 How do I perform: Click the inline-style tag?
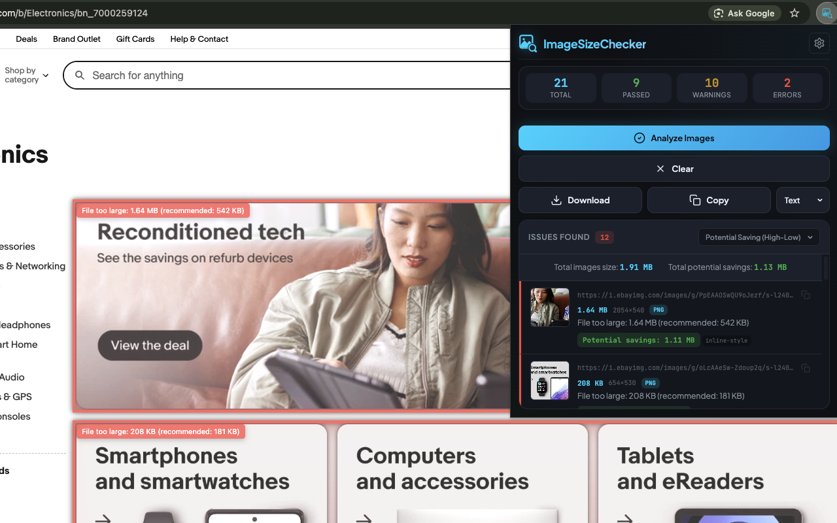[727, 341]
